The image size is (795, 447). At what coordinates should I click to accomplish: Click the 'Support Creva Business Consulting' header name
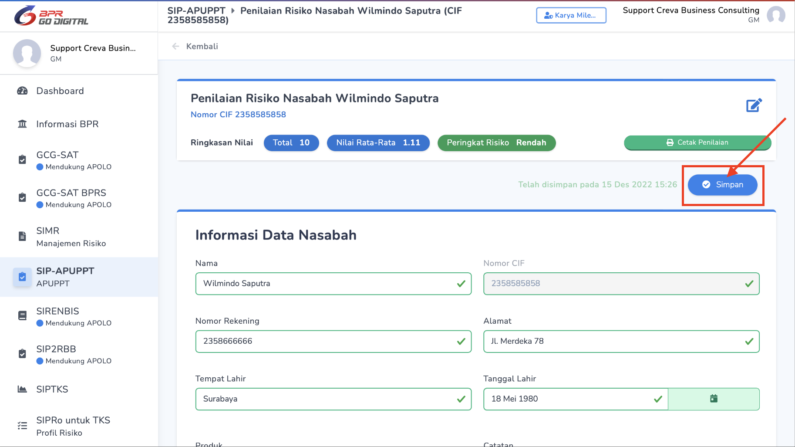[691, 10]
